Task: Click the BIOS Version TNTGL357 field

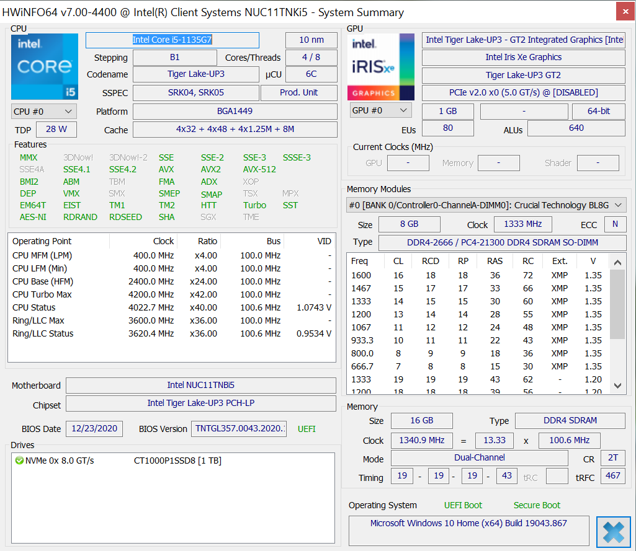Action: (x=239, y=429)
